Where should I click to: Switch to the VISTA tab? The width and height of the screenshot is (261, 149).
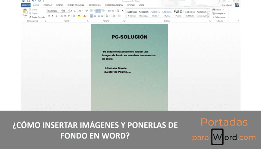141,5
